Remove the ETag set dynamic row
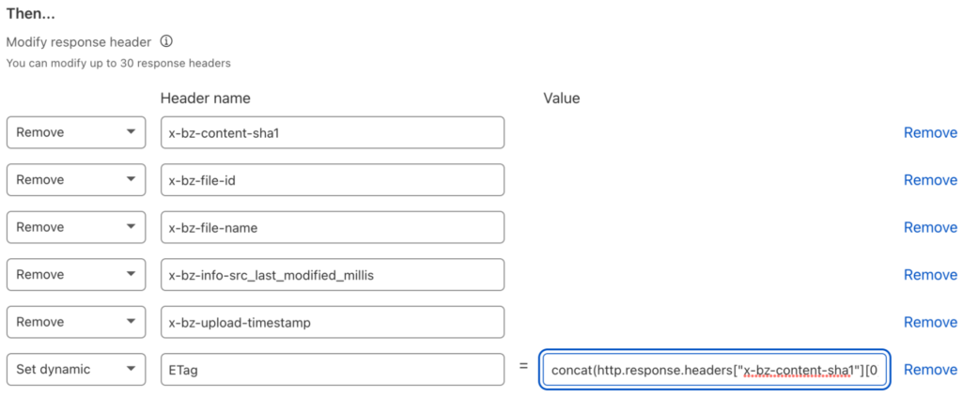 pyautogui.click(x=930, y=370)
